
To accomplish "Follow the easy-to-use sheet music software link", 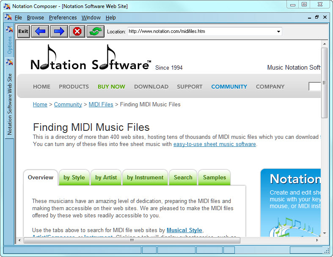I will coord(215,144).
